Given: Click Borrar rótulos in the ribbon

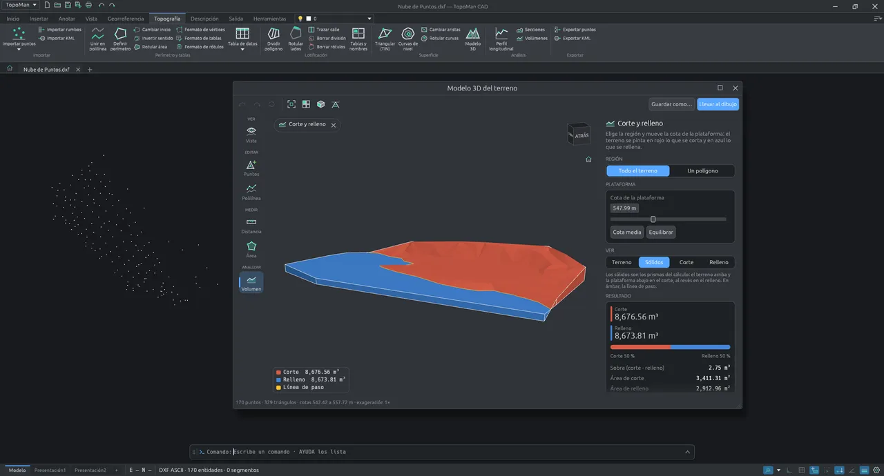Looking at the screenshot, I should point(327,47).
